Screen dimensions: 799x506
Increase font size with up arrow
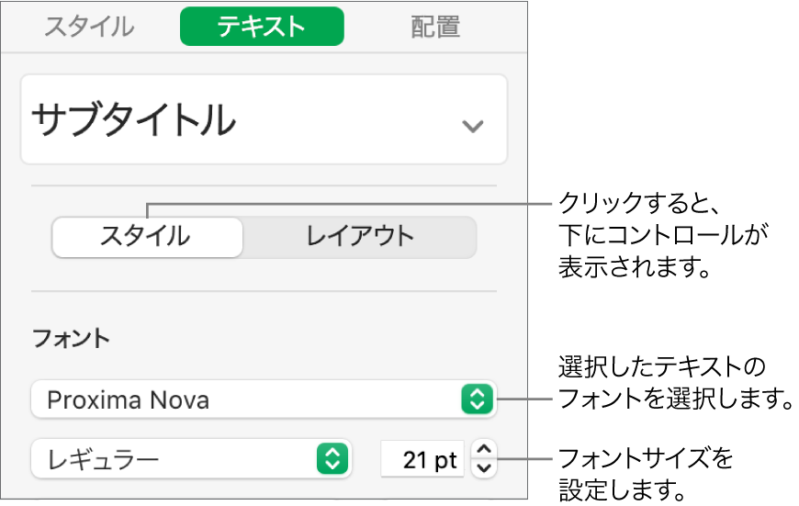[x=484, y=449]
